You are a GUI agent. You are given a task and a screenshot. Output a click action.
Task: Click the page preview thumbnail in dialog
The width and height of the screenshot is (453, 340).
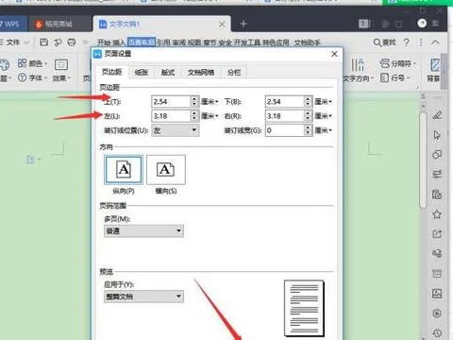[x=304, y=308]
